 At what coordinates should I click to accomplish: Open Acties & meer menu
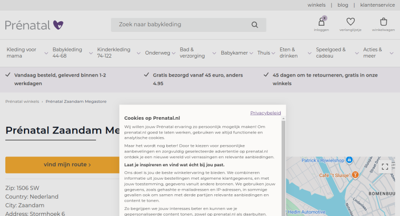coord(372,53)
